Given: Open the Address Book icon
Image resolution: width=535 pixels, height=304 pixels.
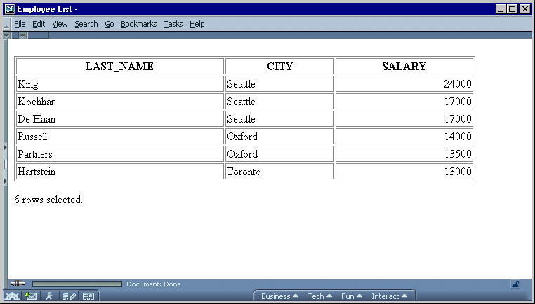Looking at the screenshot, I should 88,296.
